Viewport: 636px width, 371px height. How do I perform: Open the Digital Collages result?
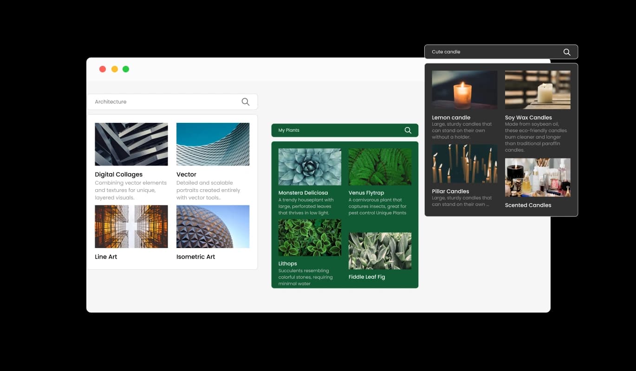(x=131, y=144)
